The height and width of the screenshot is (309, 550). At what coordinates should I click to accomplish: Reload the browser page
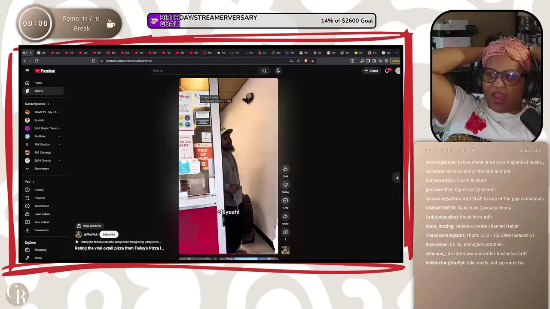[x=37, y=61]
